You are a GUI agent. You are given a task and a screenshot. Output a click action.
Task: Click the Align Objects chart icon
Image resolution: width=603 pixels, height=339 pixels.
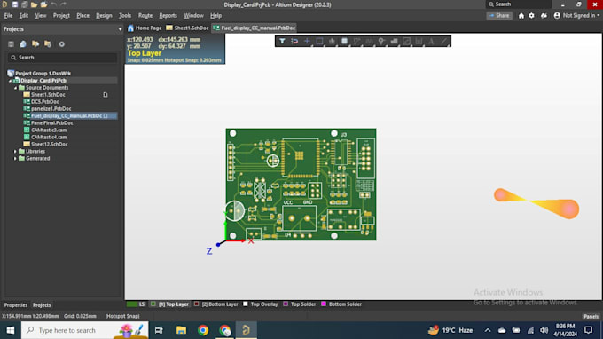332,41
